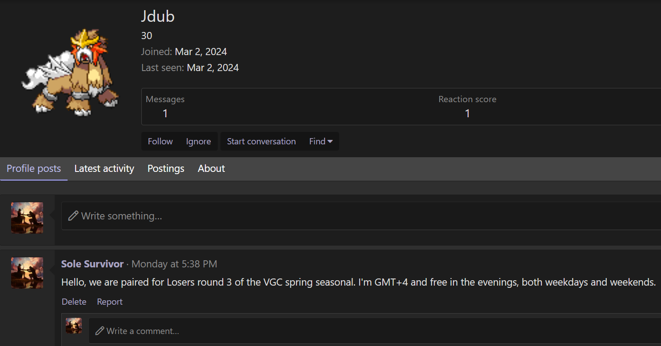Click the pencil icon in Write something field
This screenshot has width=661, height=346.
[73, 216]
